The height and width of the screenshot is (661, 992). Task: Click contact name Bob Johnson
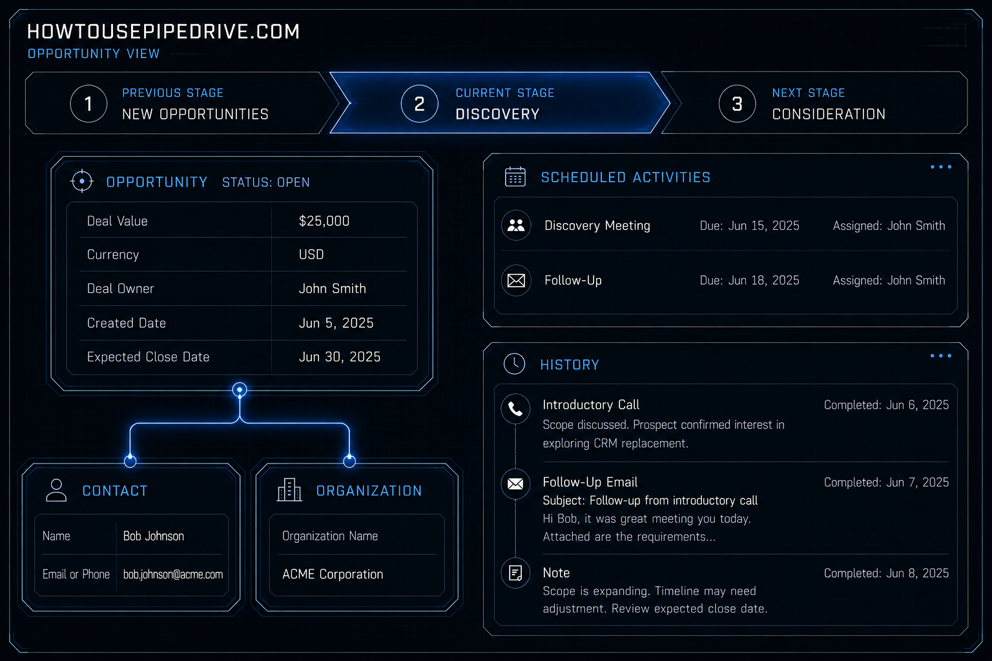coord(154,536)
